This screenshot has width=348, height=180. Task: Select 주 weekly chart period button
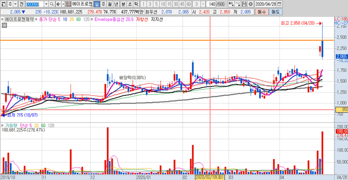coord(103,4)
